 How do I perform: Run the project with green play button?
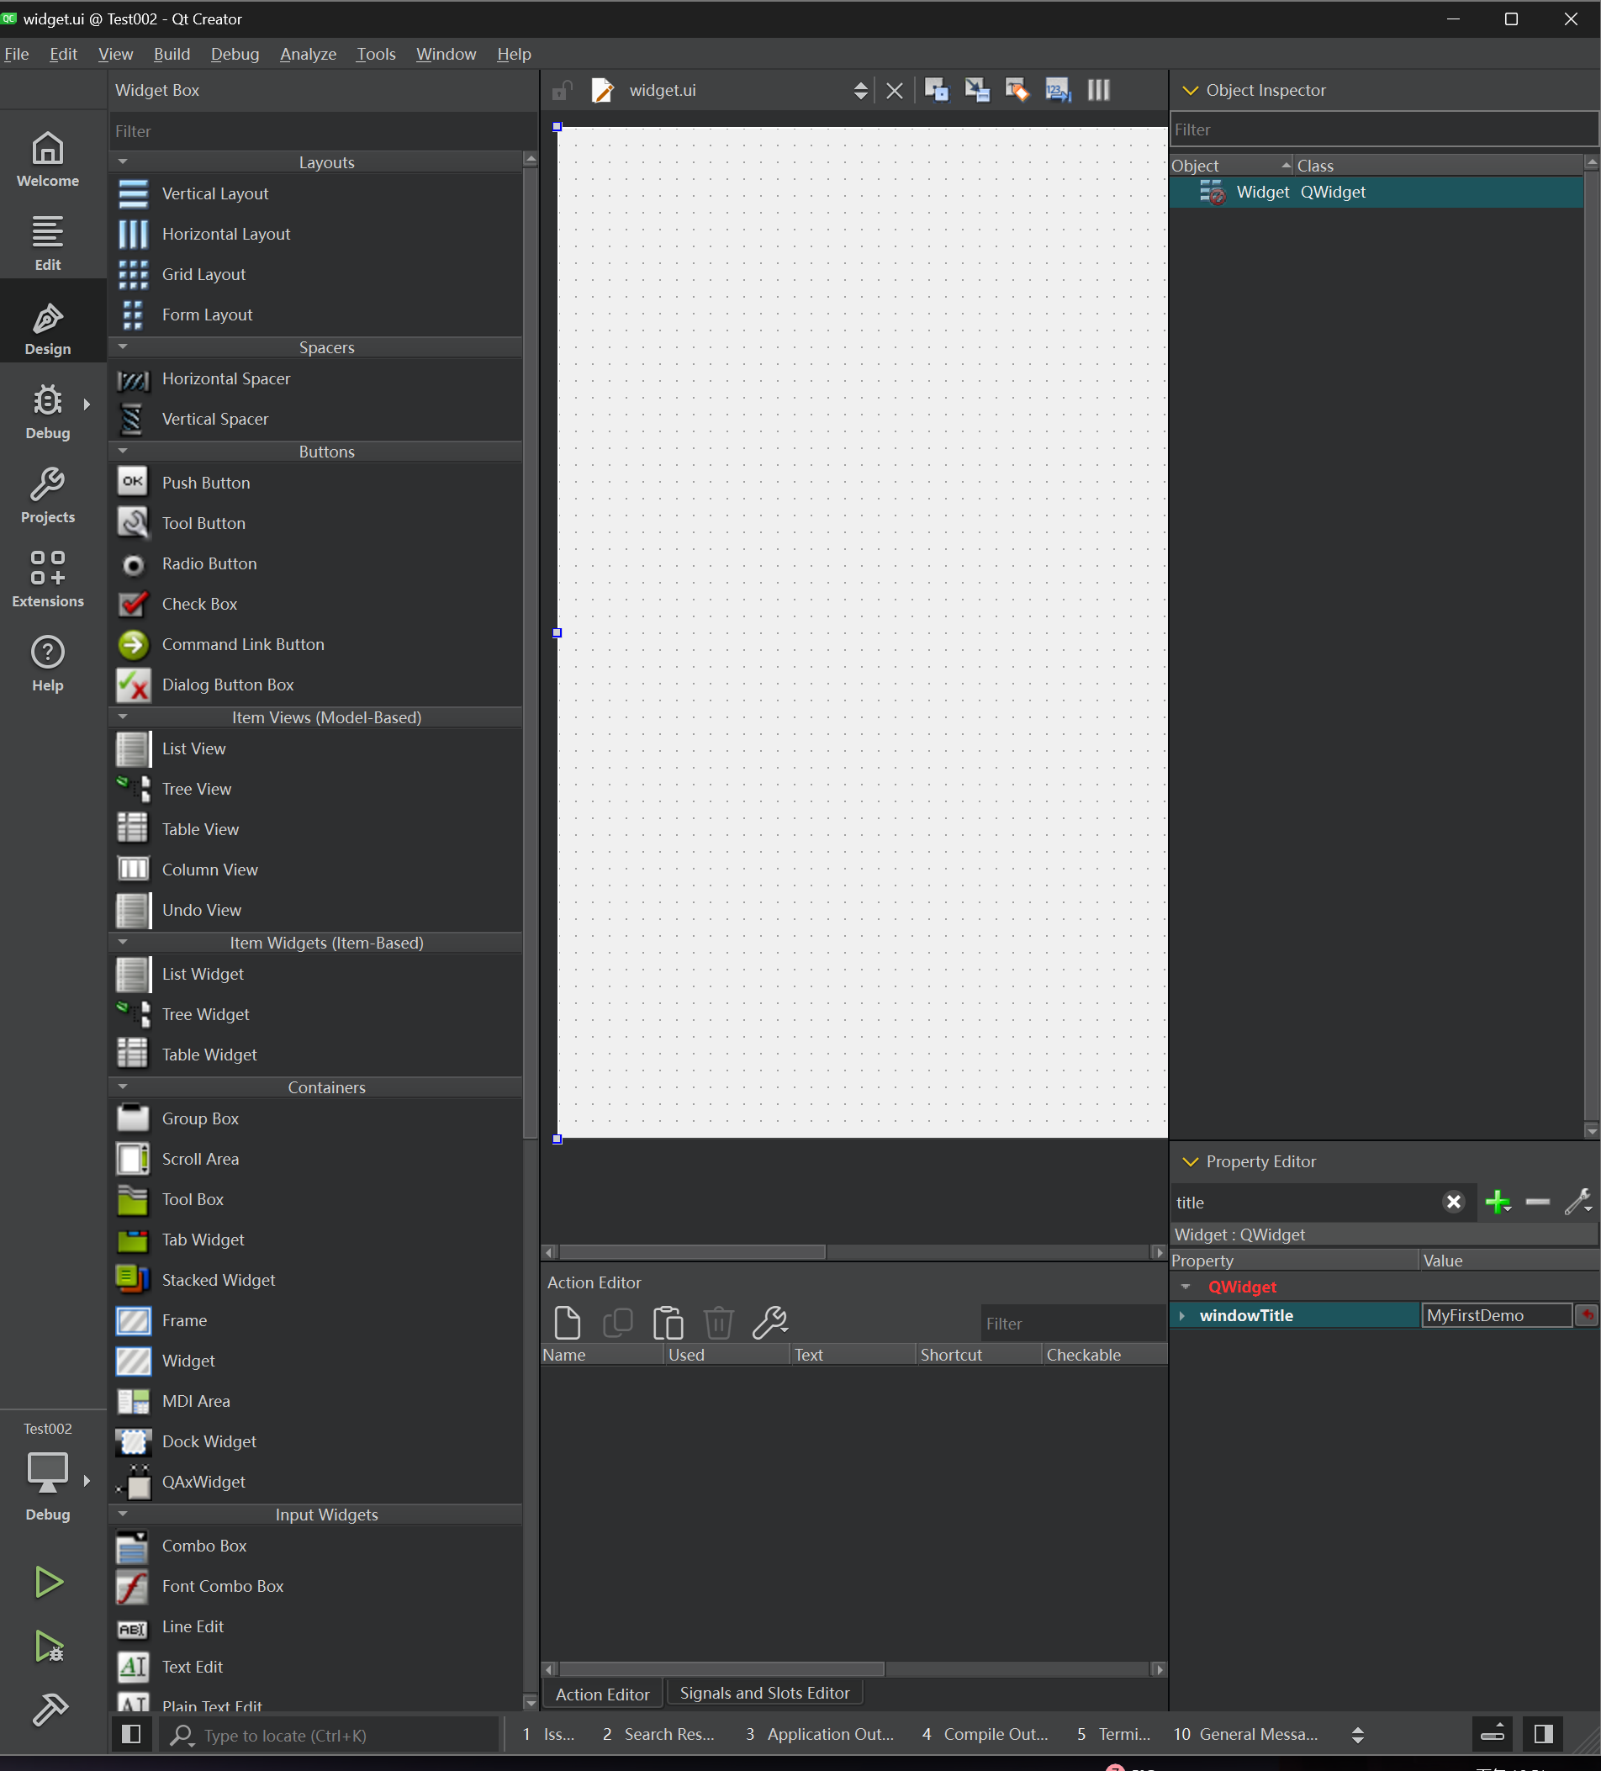[x=48, y=1582]
